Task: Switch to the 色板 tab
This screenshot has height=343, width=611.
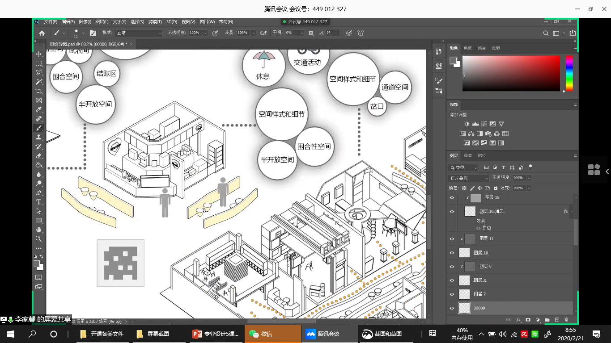Action: pyautogui.click(x=468, y=48)
